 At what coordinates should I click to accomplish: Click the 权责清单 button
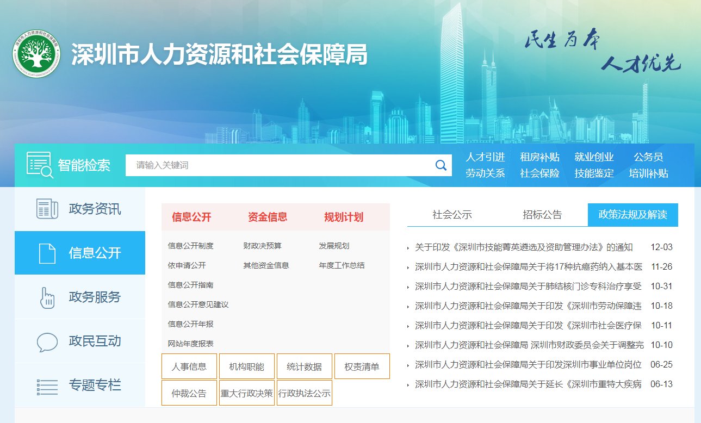coord(362,366)
